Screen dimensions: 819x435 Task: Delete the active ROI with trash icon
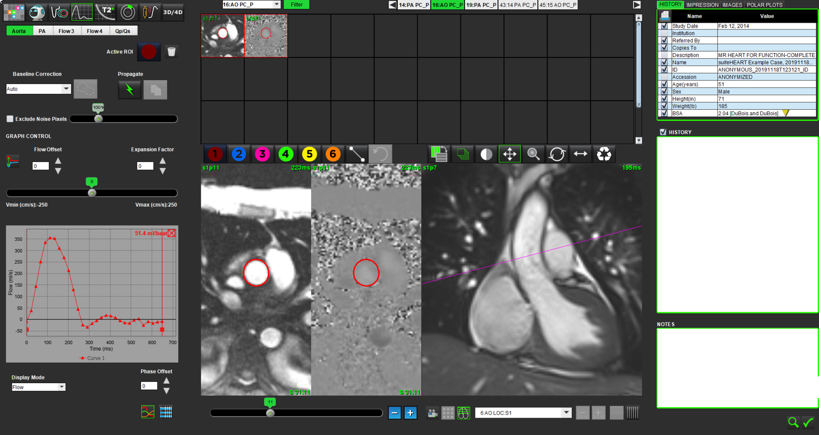point(171,52)
